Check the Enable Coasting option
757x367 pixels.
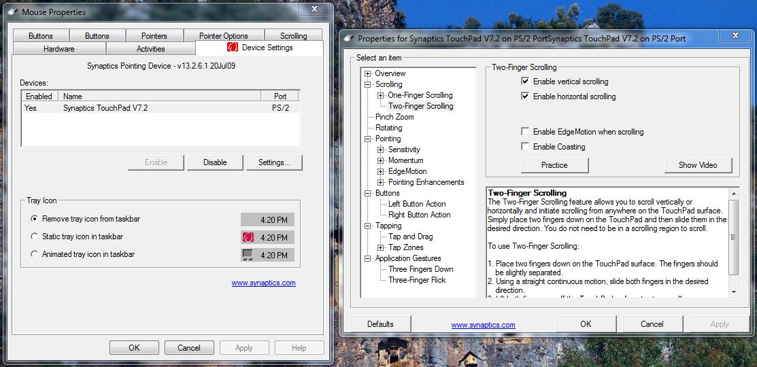point(525,147)
